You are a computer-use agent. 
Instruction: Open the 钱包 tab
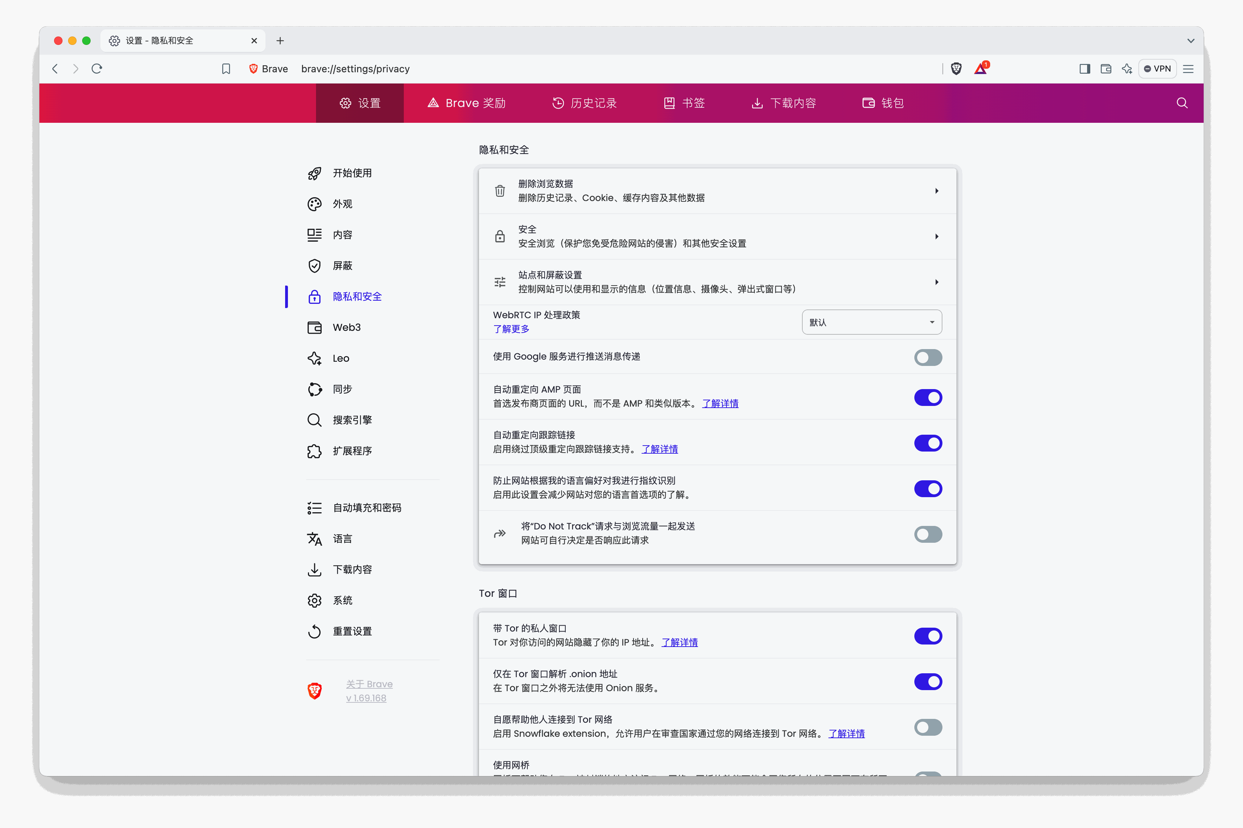coord(883,103)
